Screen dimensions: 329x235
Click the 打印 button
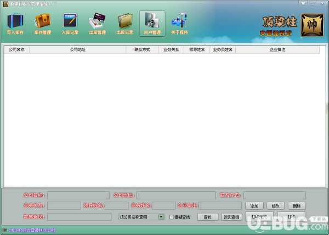(292, 216)
